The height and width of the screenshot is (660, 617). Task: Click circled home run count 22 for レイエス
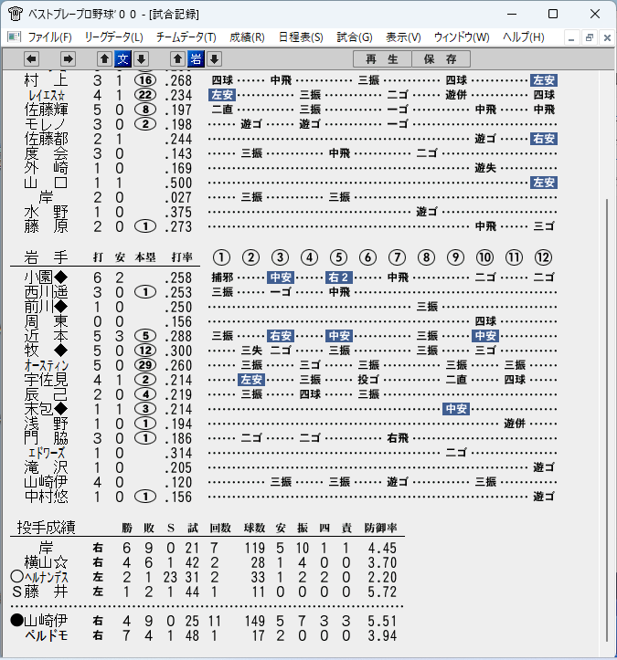point(145,95)
